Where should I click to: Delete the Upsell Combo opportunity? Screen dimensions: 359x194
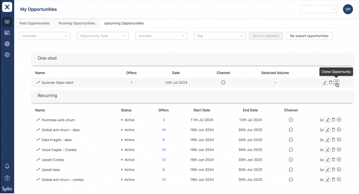[x=333, y=160]
